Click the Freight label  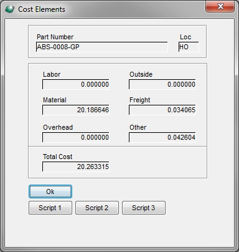pos(139,100)
